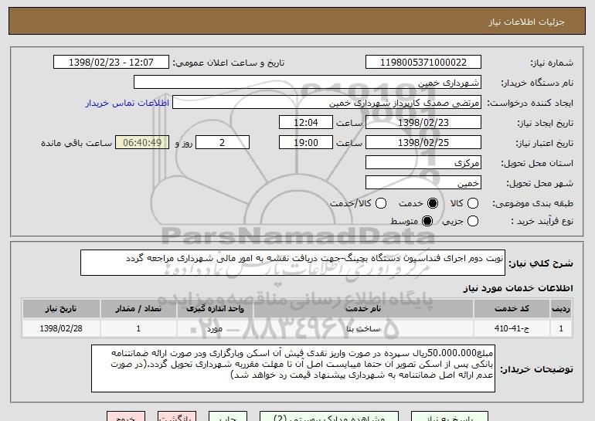Click the buyer name field شهرداری خمین
595x421 pixels.
pyautogui.click(x=308, y=83)
